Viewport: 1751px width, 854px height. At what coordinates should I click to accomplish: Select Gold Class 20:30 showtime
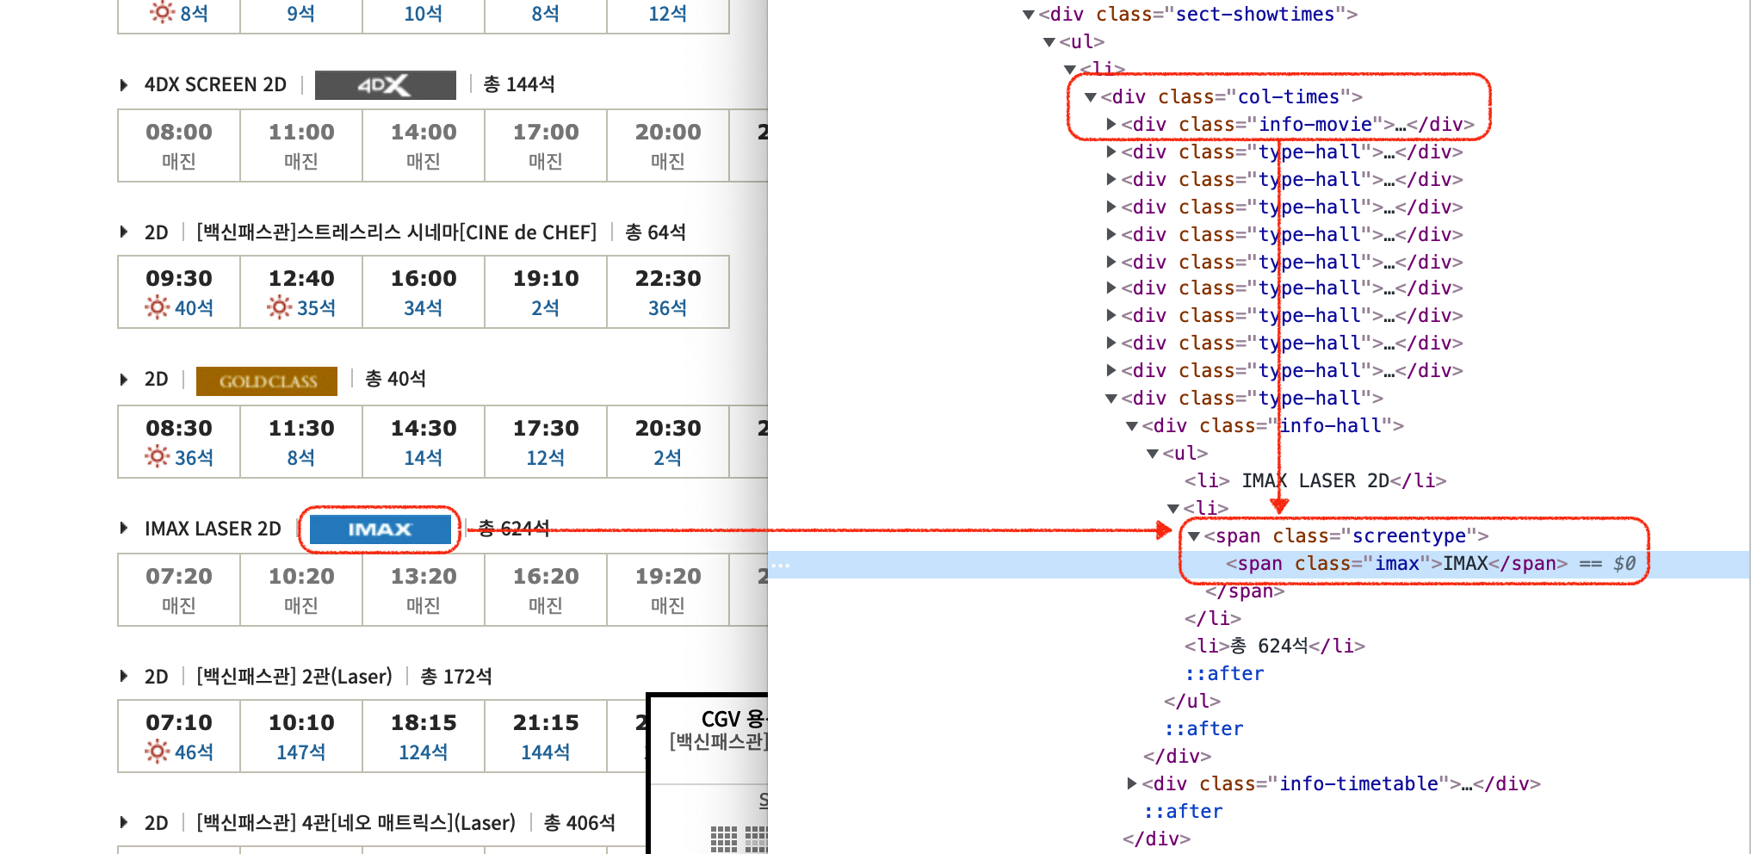pyautogui.click(x=668, y=442)
